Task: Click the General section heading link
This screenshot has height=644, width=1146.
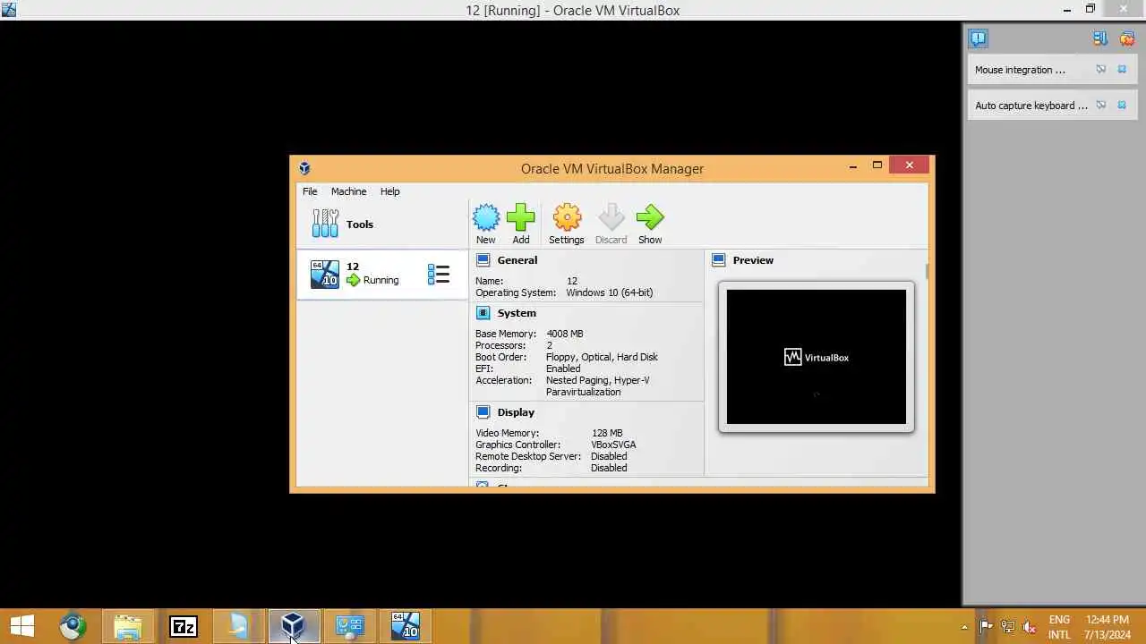Action: tap(517, 260)
